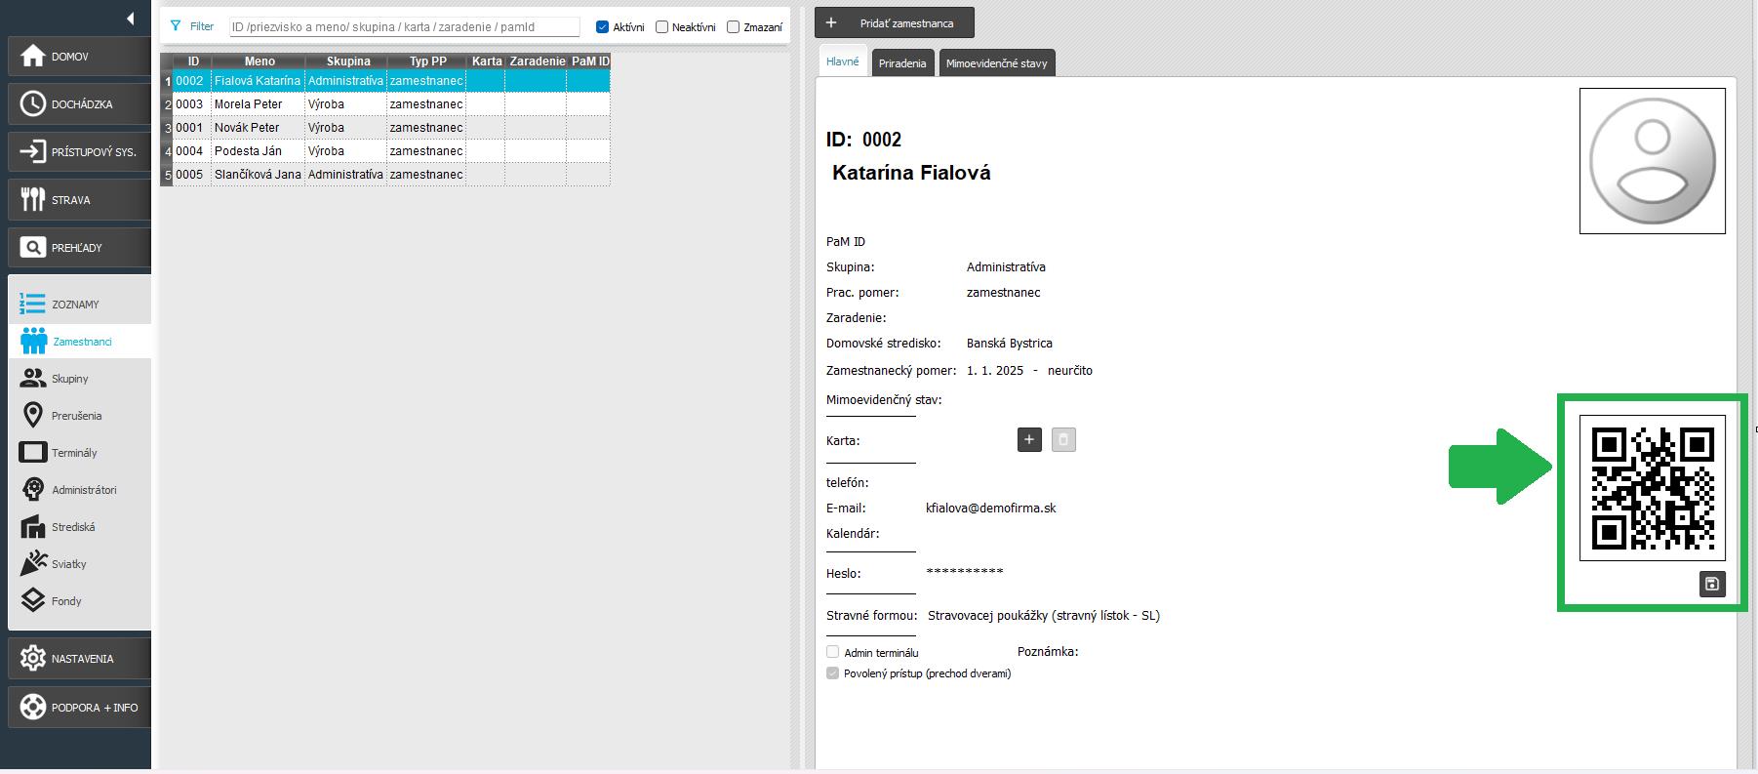
Task: Click the add card plus icon
Action: click(x=1029, y=440)
